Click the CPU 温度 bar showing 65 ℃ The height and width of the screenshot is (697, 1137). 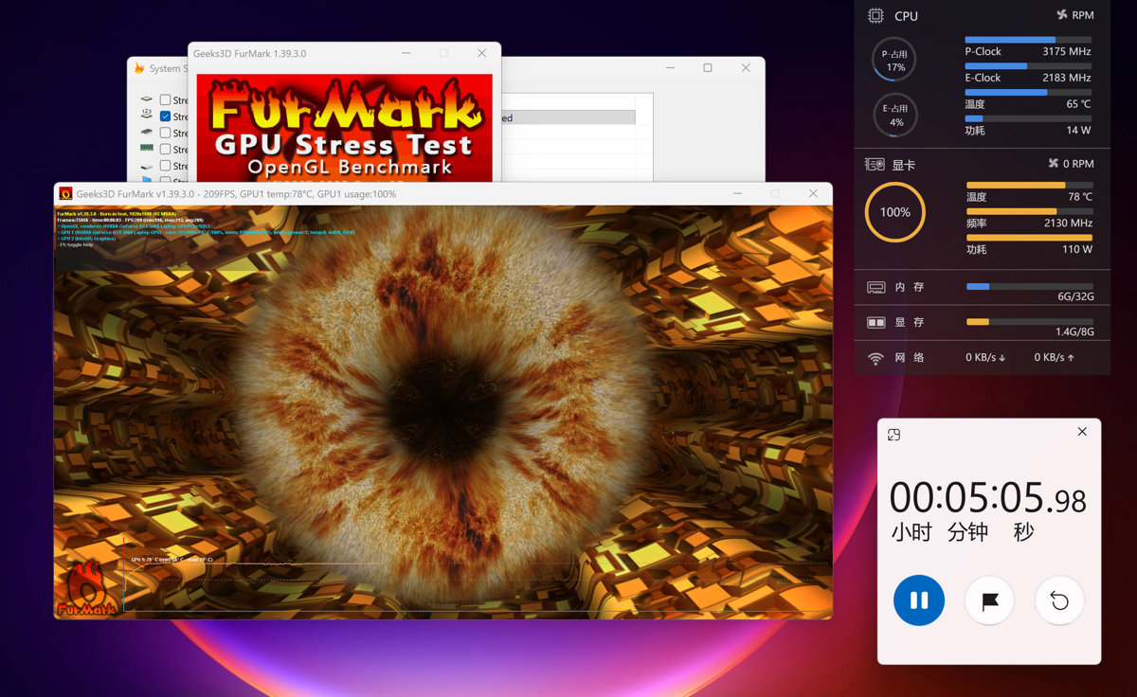[x=1028, y=92]
